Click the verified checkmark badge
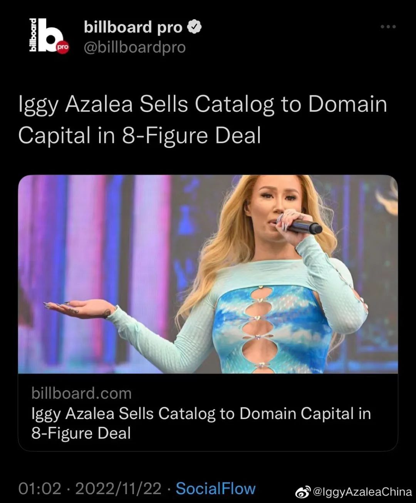Screen dimensions: 416x503 click(195, 27)
